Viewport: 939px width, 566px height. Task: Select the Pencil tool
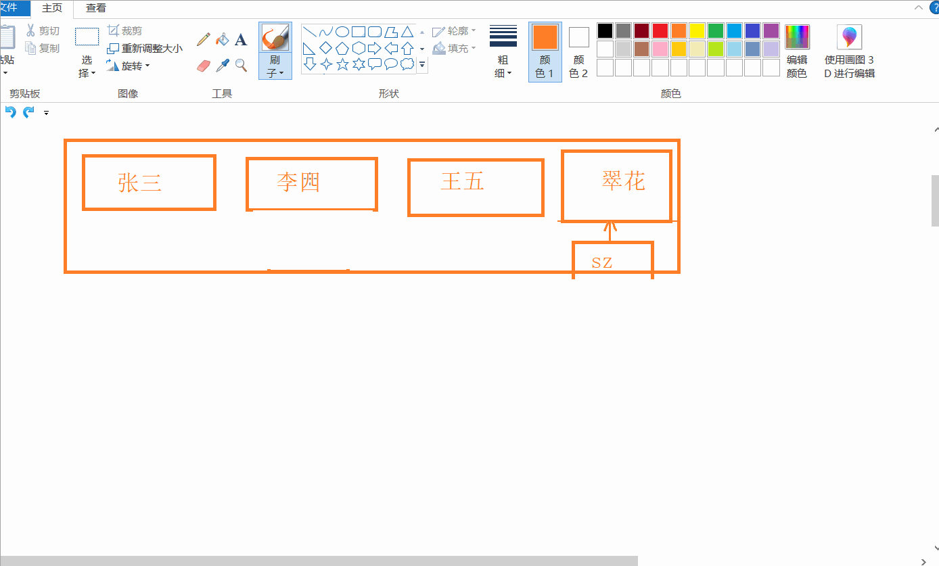coord(203,39)
